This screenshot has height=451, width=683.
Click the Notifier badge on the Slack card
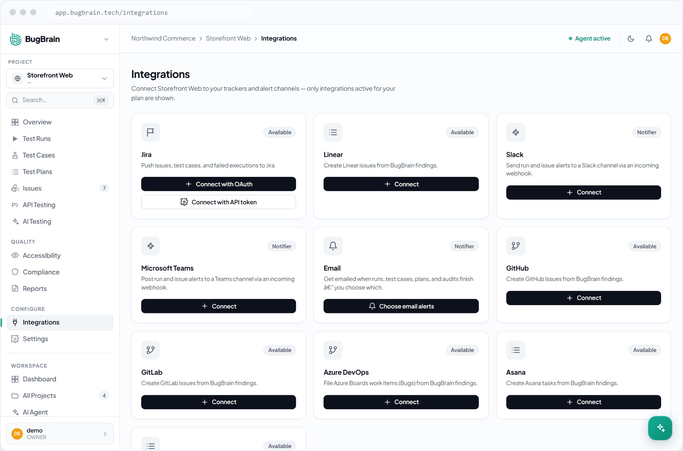(647, 132)
